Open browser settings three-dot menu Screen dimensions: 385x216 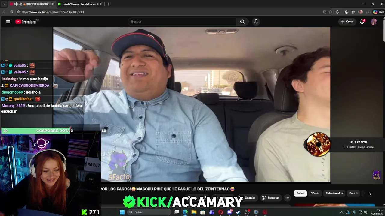coord(368,12)
